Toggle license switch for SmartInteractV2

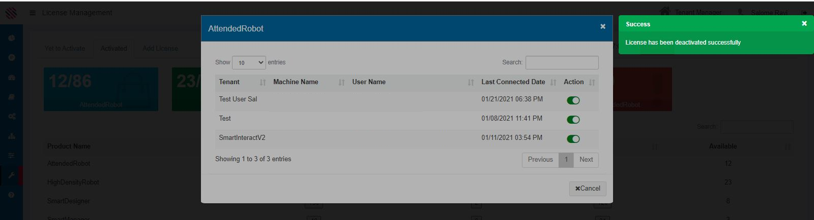(573, 139)
